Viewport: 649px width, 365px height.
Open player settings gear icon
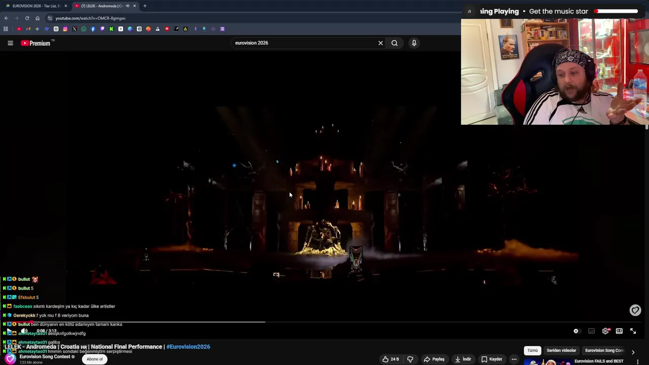(605, 331)
